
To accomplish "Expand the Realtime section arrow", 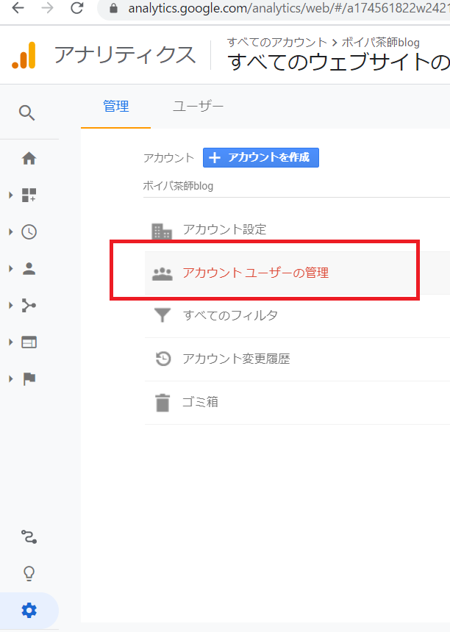I will point(11,231).
